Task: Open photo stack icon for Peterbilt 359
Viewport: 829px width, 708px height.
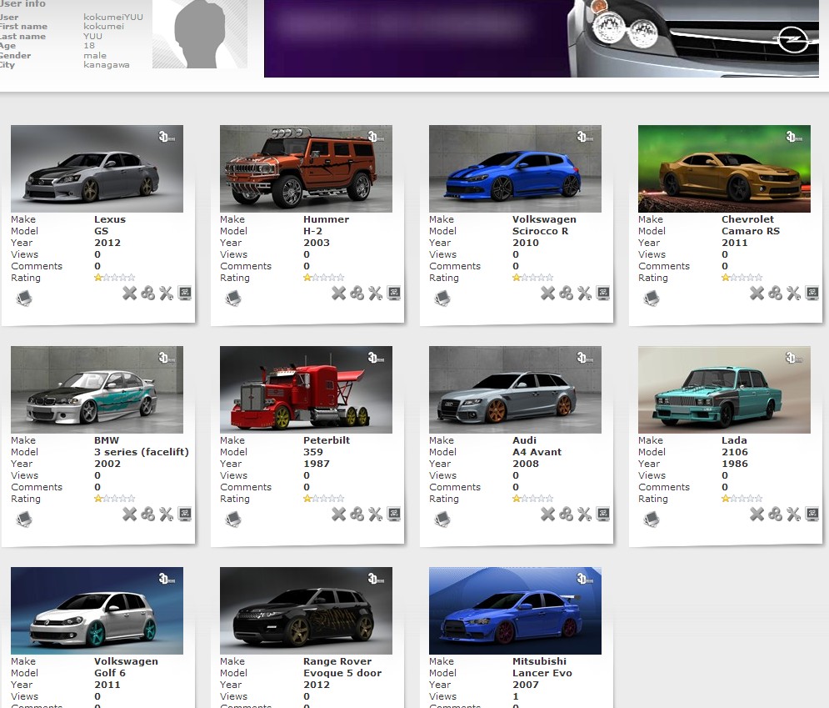Action: pos(233,520)
